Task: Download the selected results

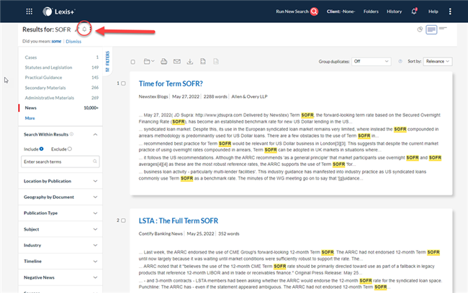Action: pos(190,62)
